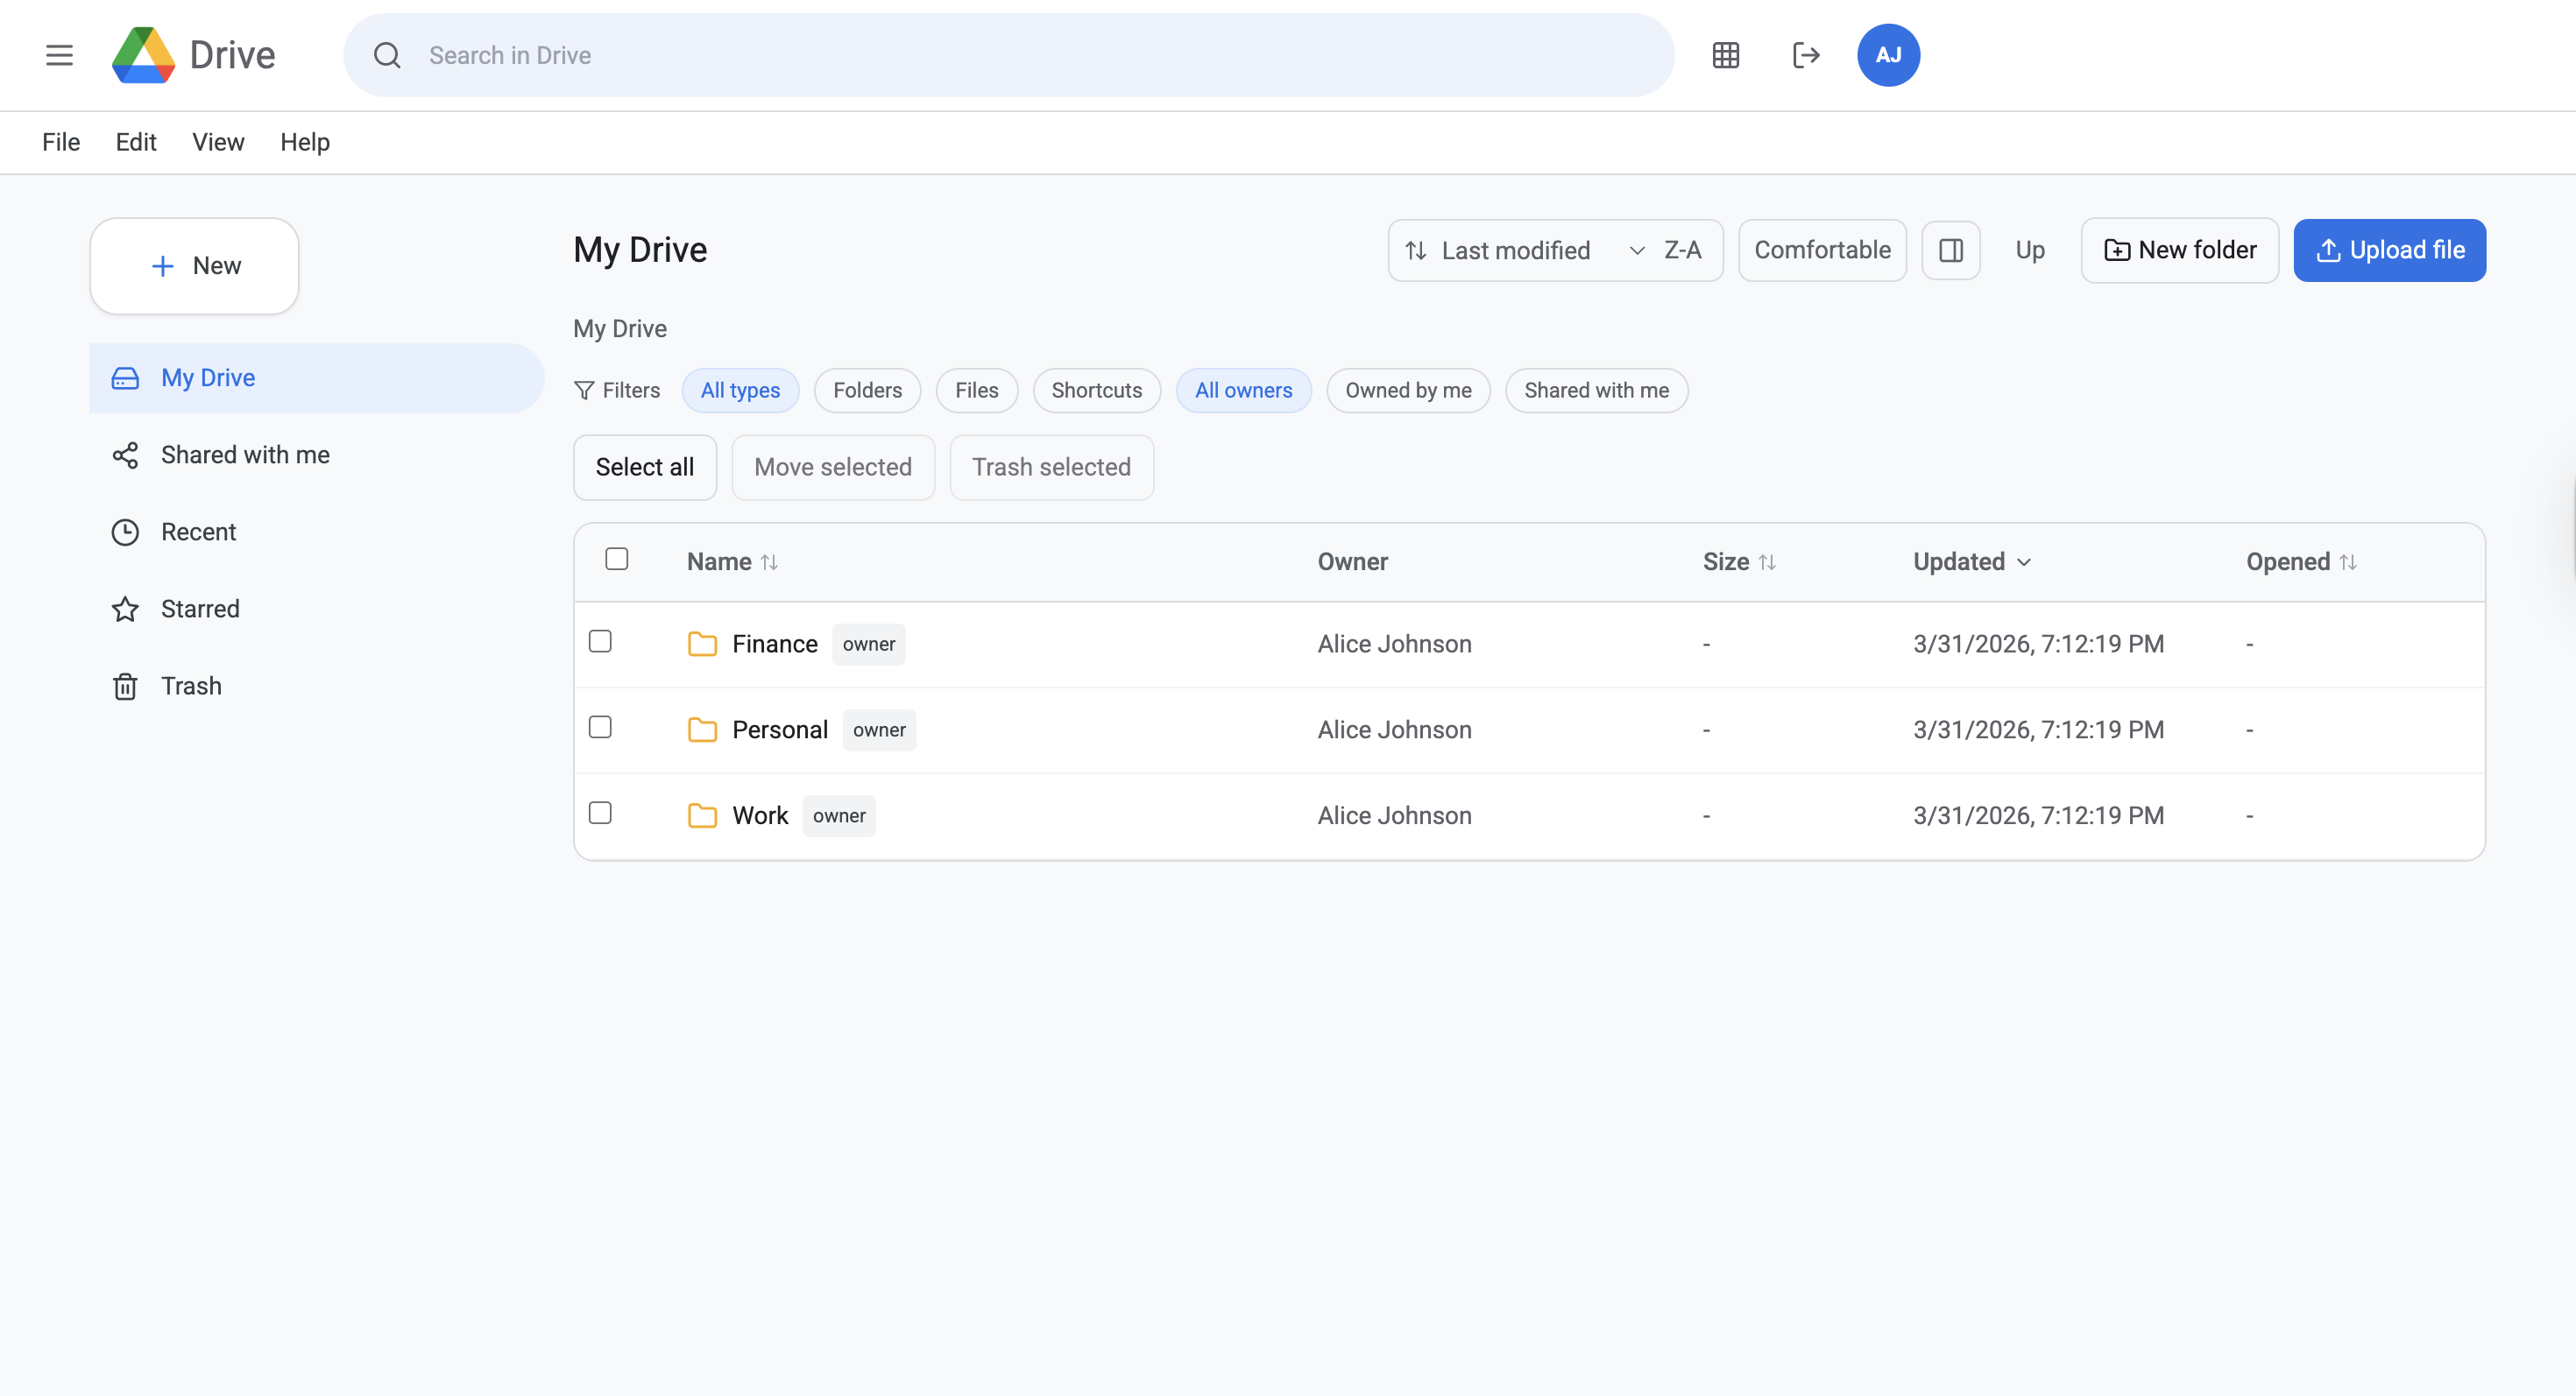Open the Personal folder name
Screen dimensions: 2576x1396
click(780, 730)
